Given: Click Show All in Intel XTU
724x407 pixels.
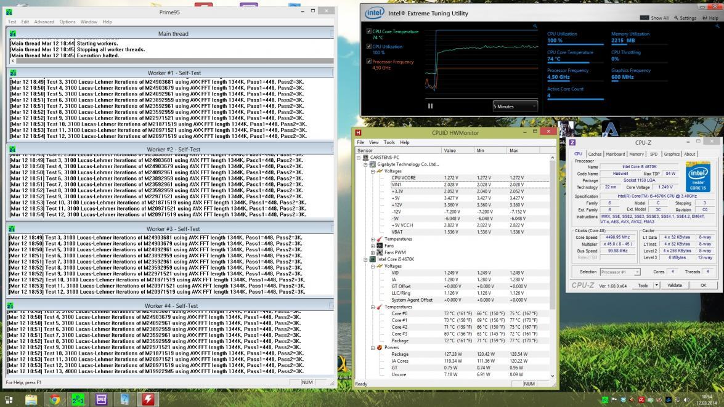Looking at the screenshot, I should coord(654,17).
